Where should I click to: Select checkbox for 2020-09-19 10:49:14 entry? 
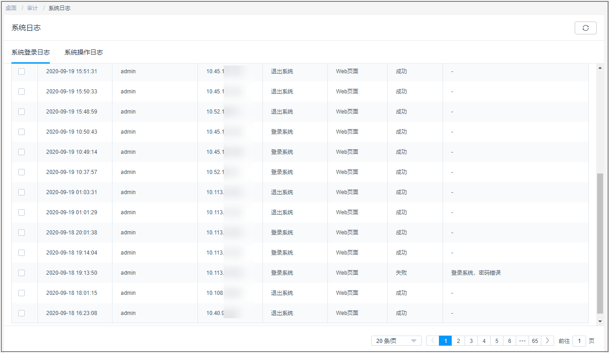[x=21, y=152]
